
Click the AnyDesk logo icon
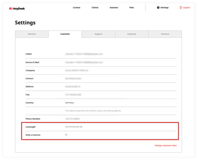tap(11, 8)
